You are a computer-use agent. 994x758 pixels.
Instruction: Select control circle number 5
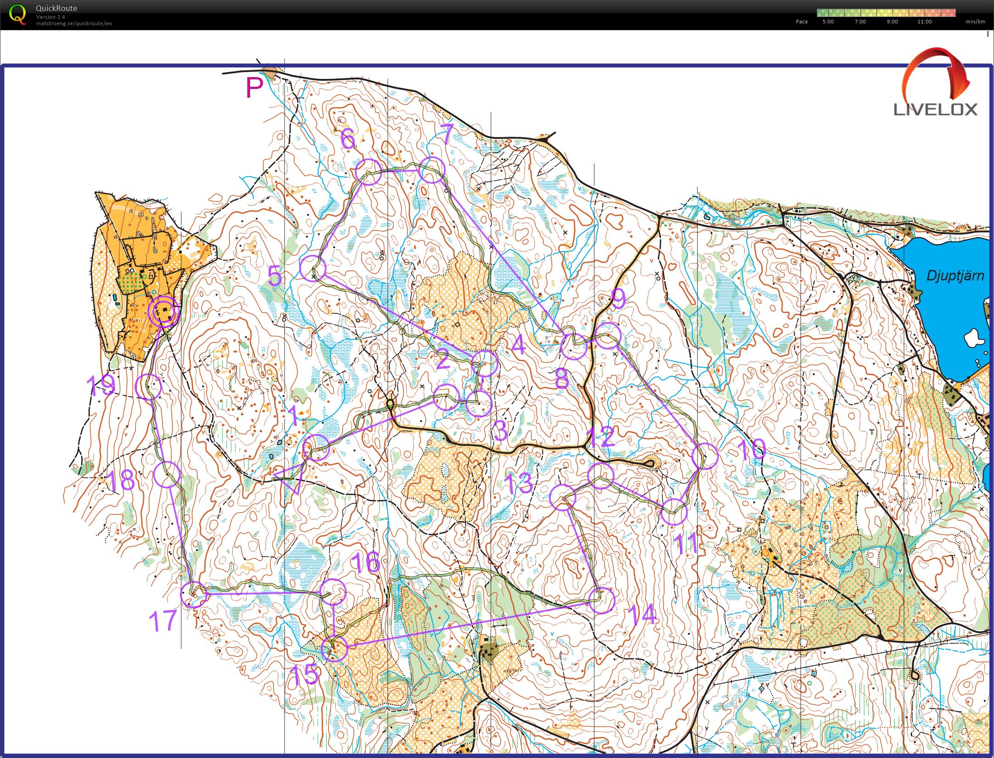pyautogui.click(x=313, y=268)
